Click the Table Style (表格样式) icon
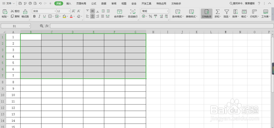Image resolution: width=274 pixels, height=128 pixels. point(192,12)
